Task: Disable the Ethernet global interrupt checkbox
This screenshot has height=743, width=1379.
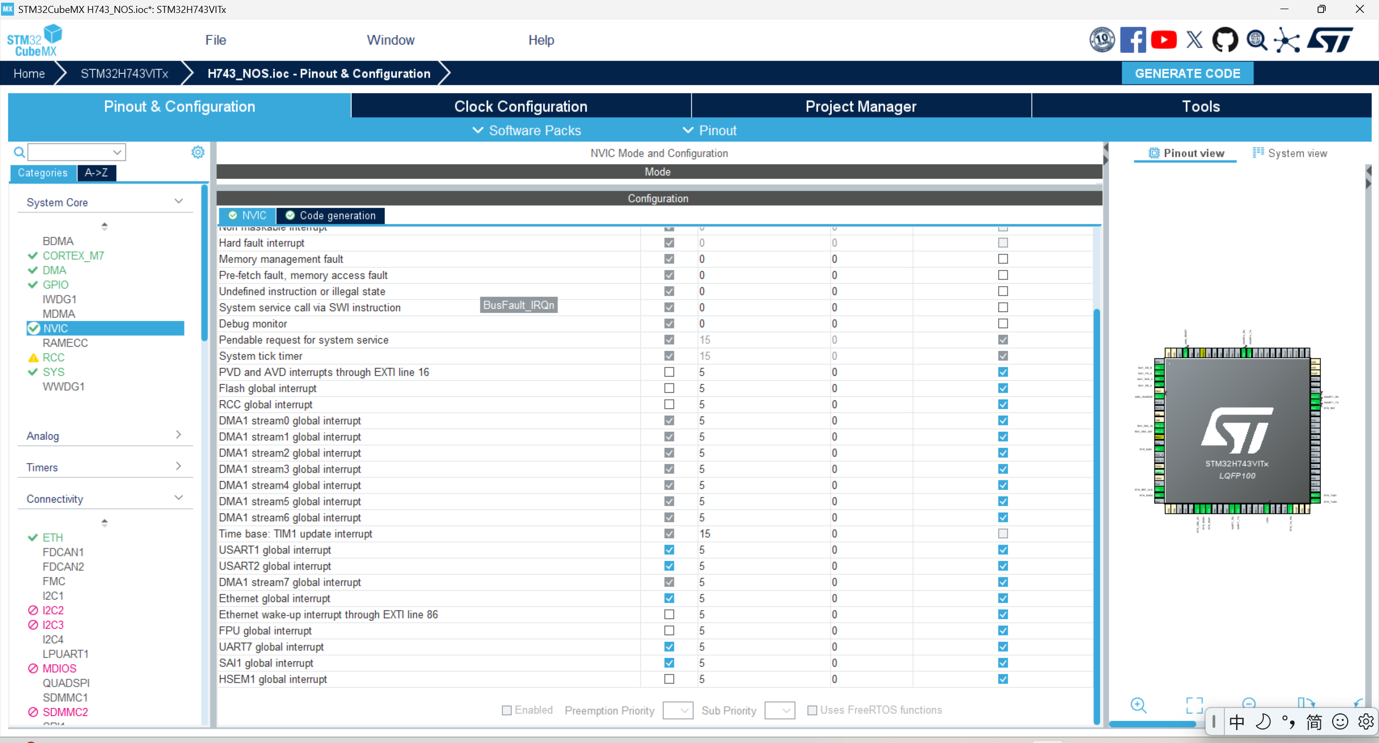Action: click(669, 598)
